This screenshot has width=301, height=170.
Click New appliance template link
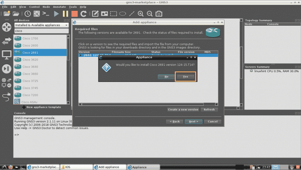[x=42, y=107]
